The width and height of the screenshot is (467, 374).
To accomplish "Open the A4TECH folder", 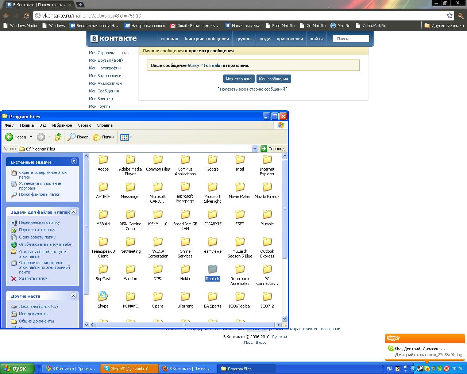I will (x=103, y=190).
